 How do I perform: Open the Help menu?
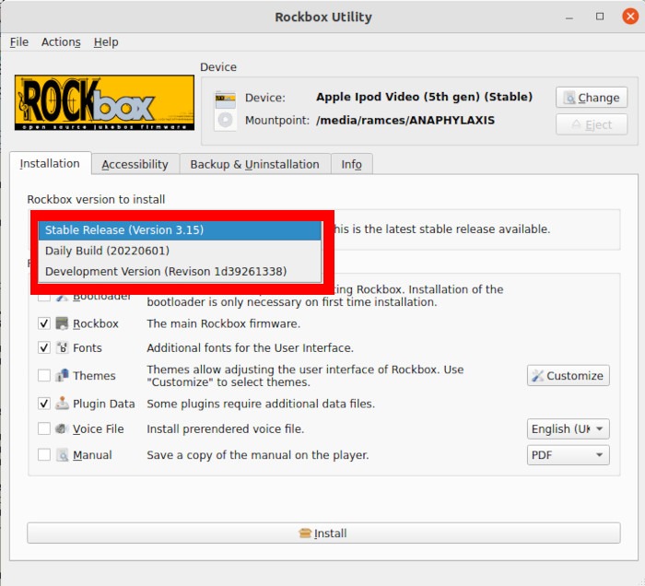pyautogui.click(x=106, y=42)
